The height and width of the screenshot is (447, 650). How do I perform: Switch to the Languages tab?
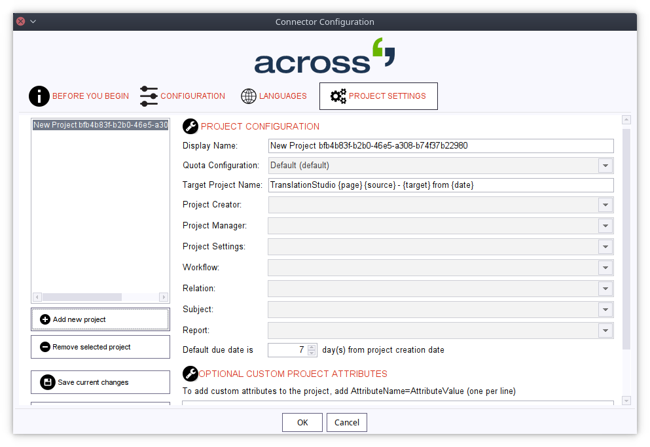(x=274, y=96)
